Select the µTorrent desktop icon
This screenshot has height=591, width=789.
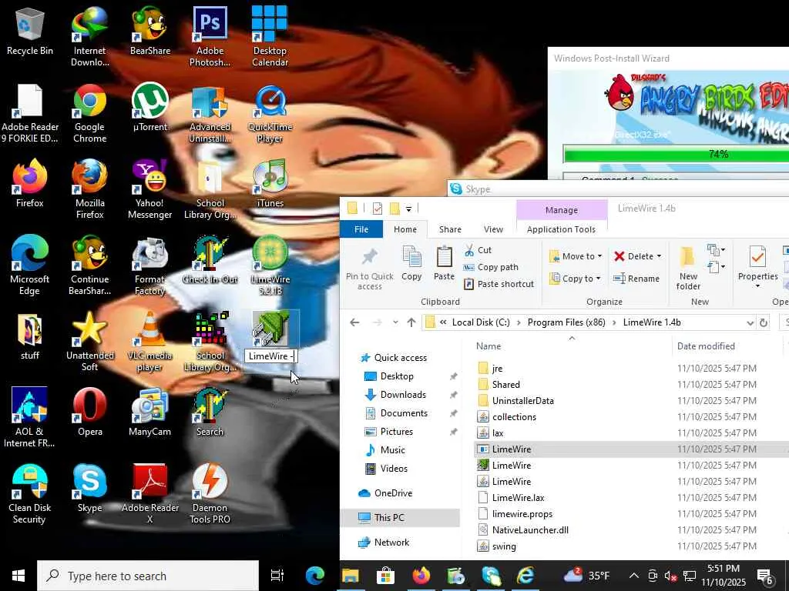point(150,107)
